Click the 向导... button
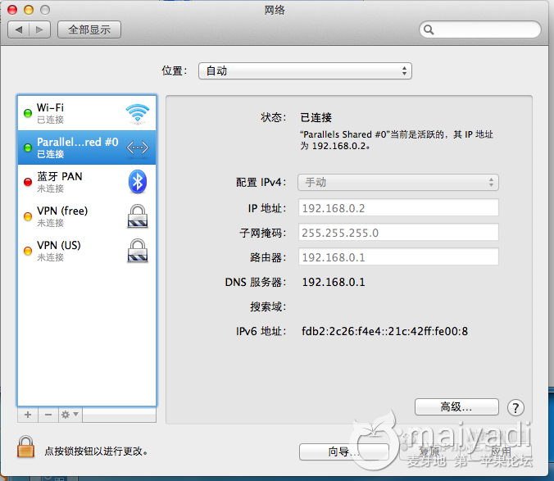 [x=343, y=452]
